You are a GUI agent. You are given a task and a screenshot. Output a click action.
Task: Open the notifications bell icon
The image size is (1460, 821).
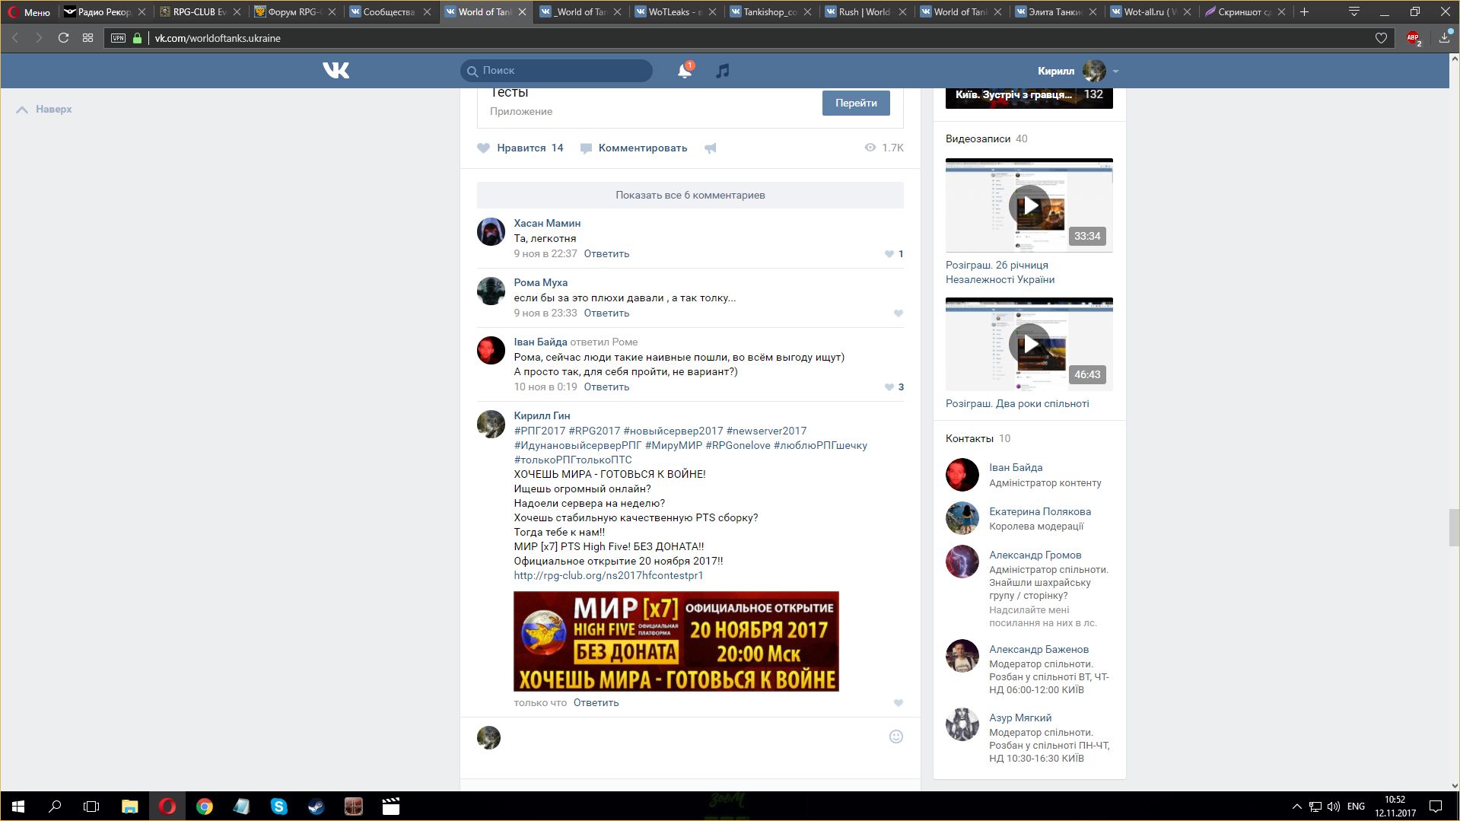click(x=685, y=71)
